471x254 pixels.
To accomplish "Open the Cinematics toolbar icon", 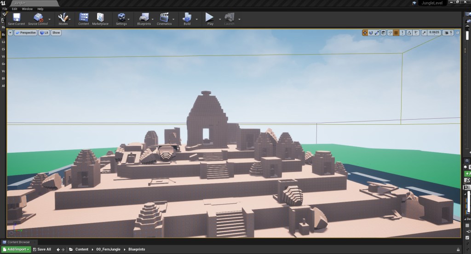I will coord(164,18).
